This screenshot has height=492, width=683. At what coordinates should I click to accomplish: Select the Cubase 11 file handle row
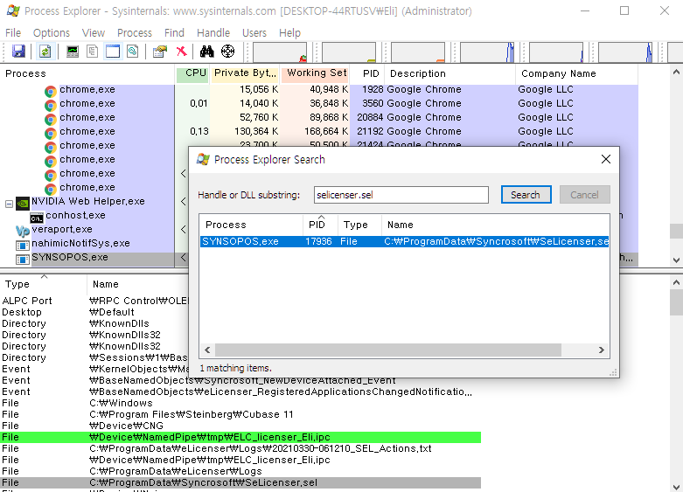point(240,414)
